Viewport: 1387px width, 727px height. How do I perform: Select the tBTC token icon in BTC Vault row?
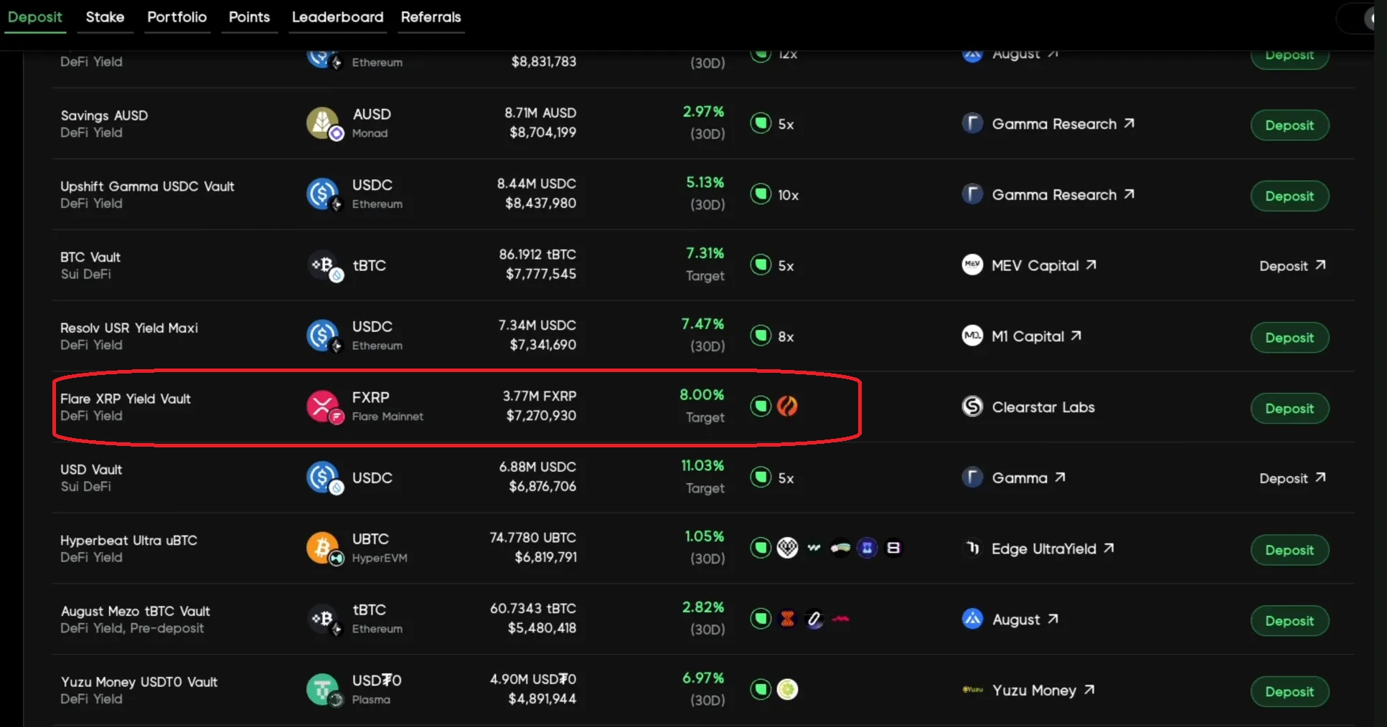point(323,265)
